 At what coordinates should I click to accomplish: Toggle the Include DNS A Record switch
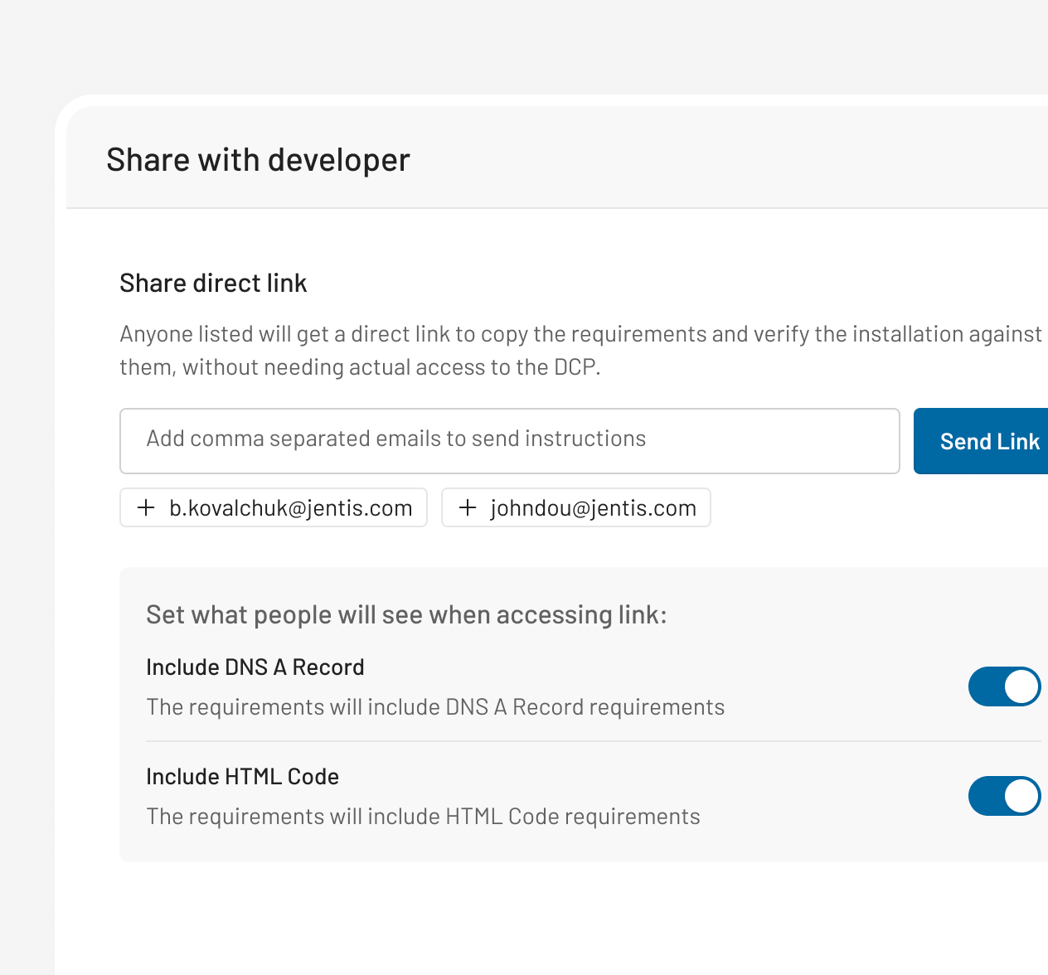pos(1005,686)
